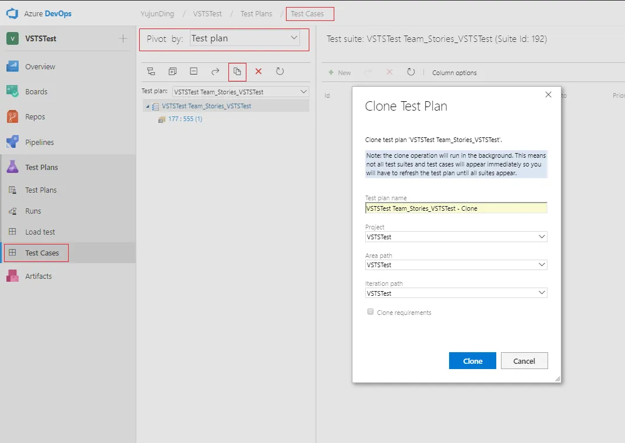Click the Test plan name input field
625x443 pixels.
pyautogui.click(x=456, y=208)
